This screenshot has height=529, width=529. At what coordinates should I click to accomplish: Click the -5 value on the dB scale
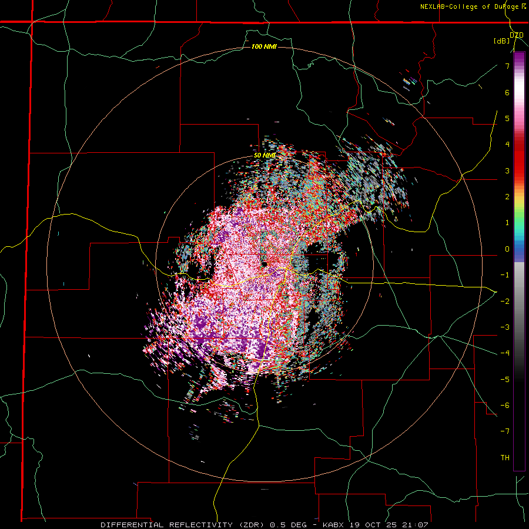pyautogui.click(x=505, y=380)
